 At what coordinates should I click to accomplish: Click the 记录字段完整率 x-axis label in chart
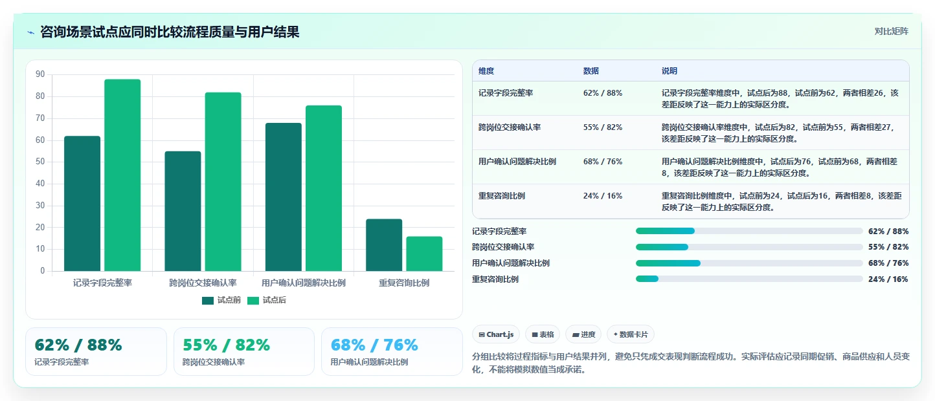click(x=102, y=283)
